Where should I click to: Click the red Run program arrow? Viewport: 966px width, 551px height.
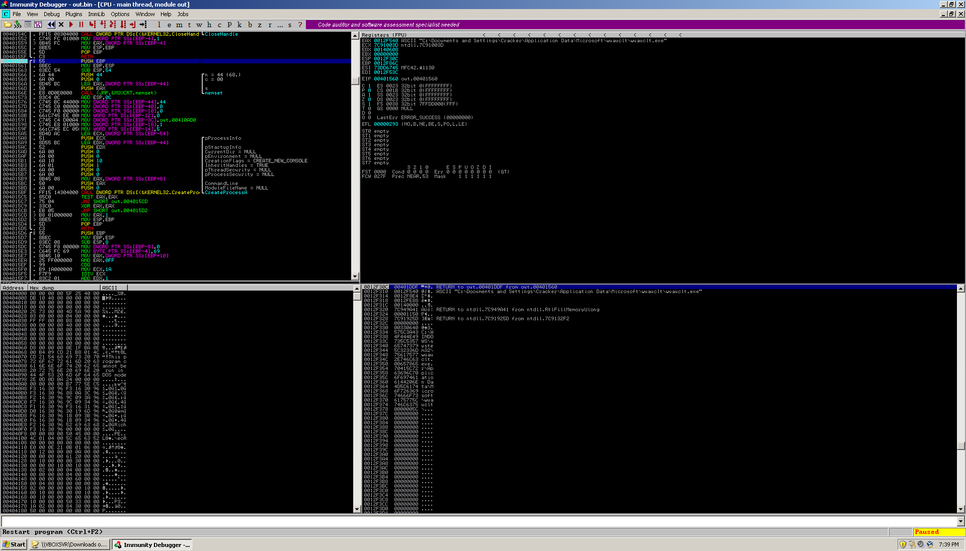coord(71,25)
